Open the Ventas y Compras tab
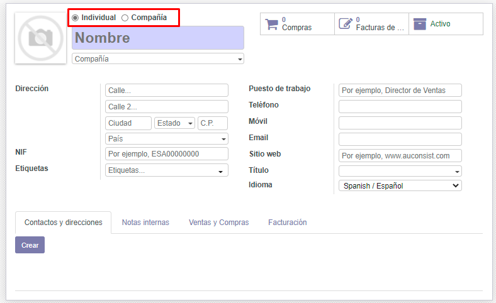Image resolution: width=496 pixels, height=303 pixels. [x=218, y=223]
